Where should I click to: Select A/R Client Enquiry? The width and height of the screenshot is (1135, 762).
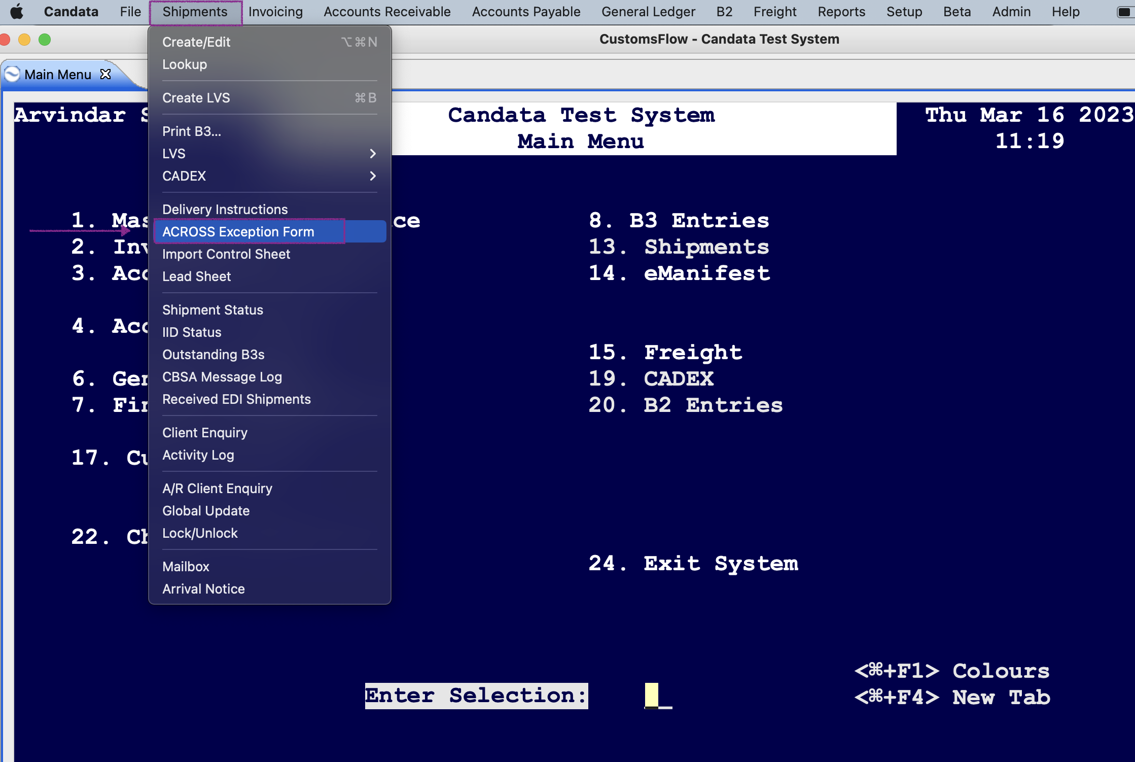269,488
